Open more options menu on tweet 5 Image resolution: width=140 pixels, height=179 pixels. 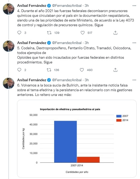(x=134, y=43)
